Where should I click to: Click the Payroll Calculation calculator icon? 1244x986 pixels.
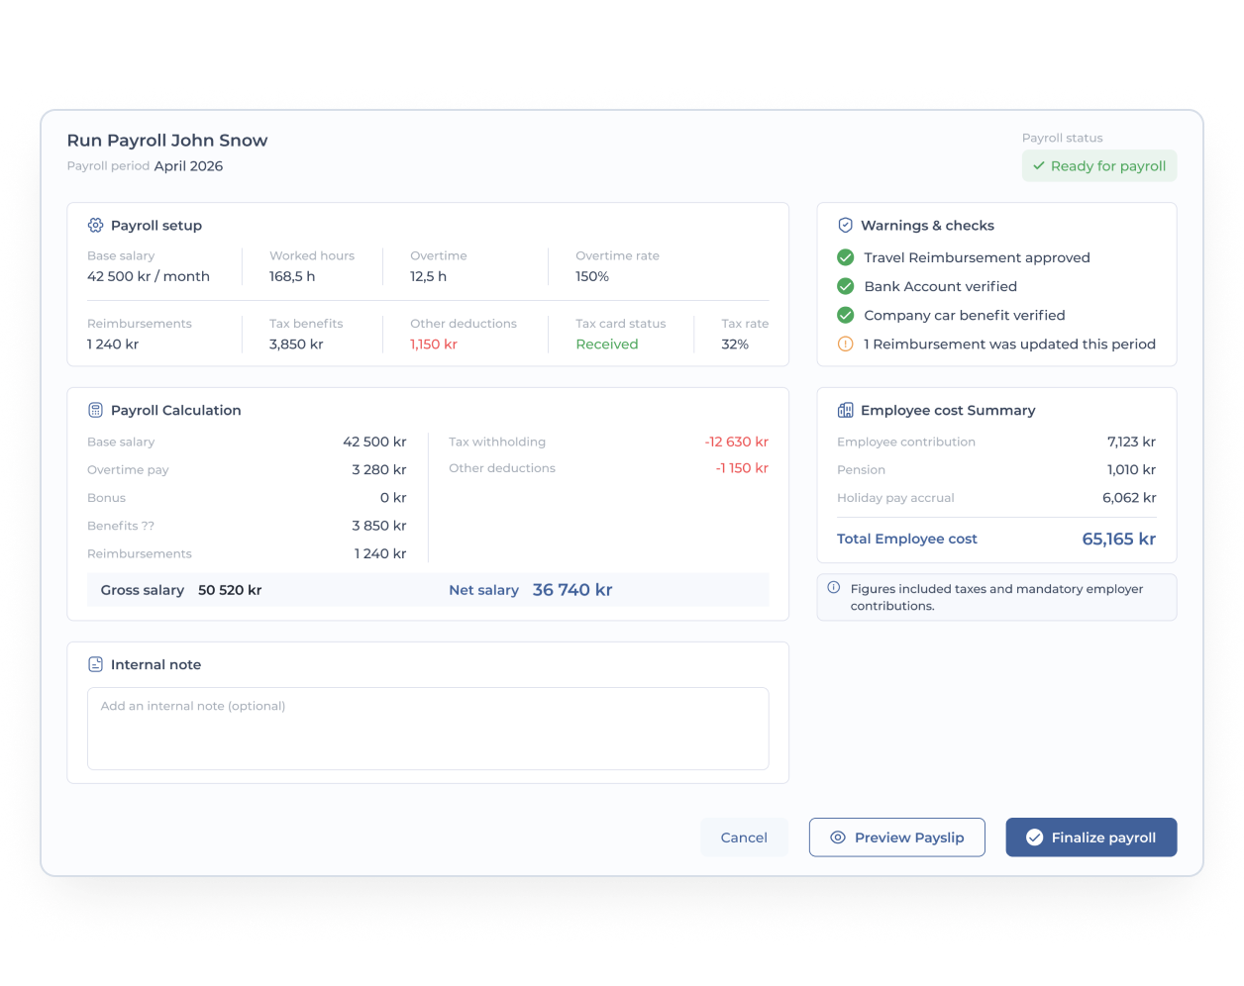[95, 410]
